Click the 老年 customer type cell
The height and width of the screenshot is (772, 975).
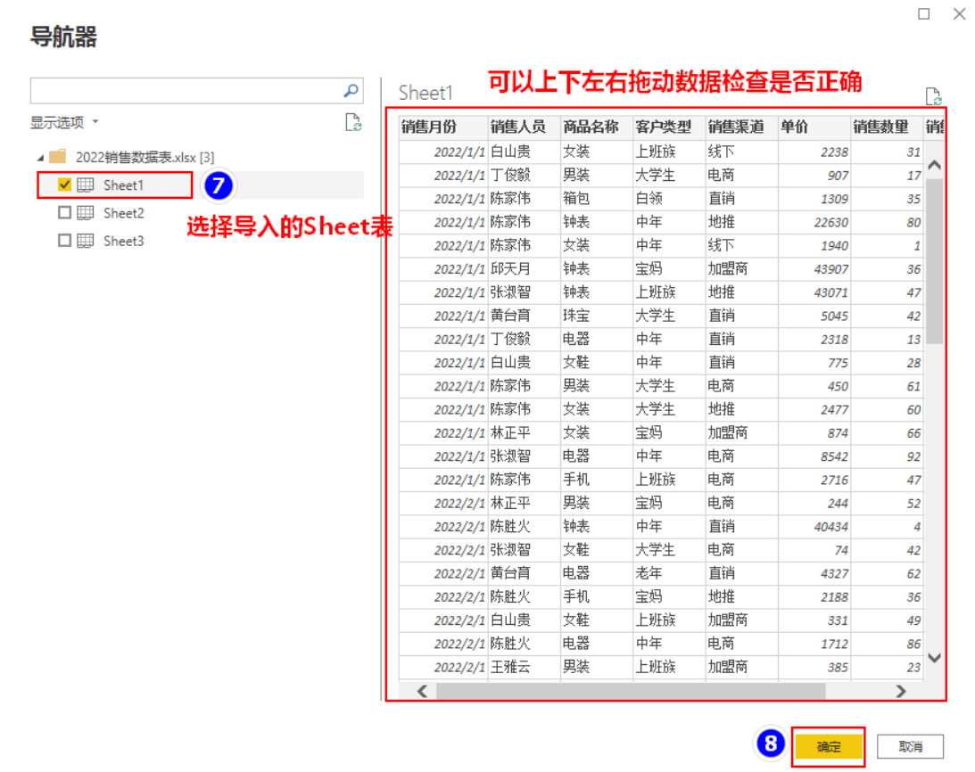[668, 573]
